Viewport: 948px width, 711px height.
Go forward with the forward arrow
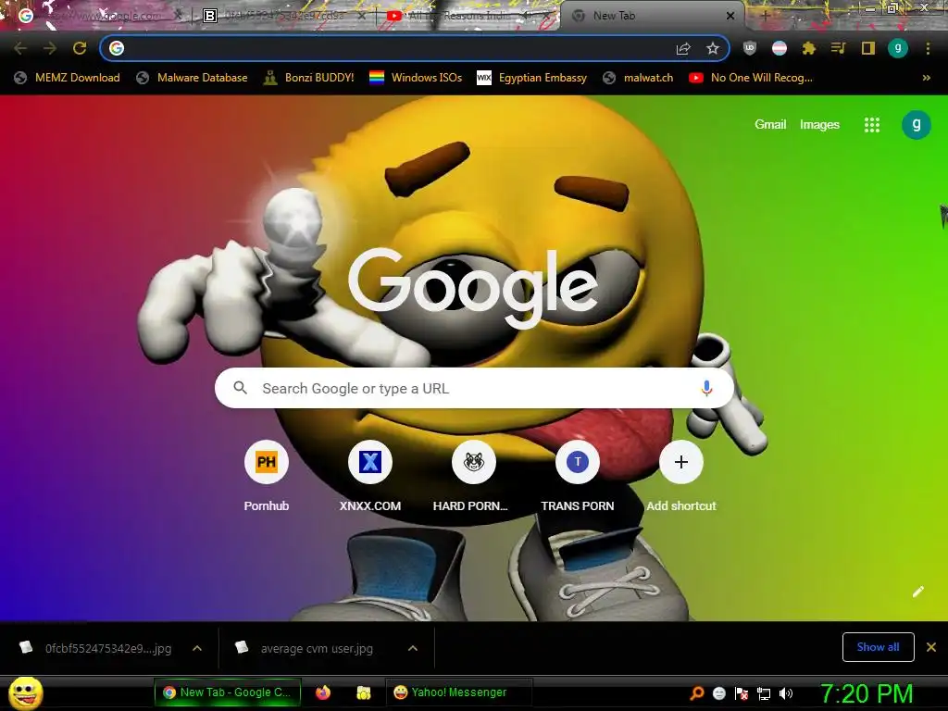point(50,48)
